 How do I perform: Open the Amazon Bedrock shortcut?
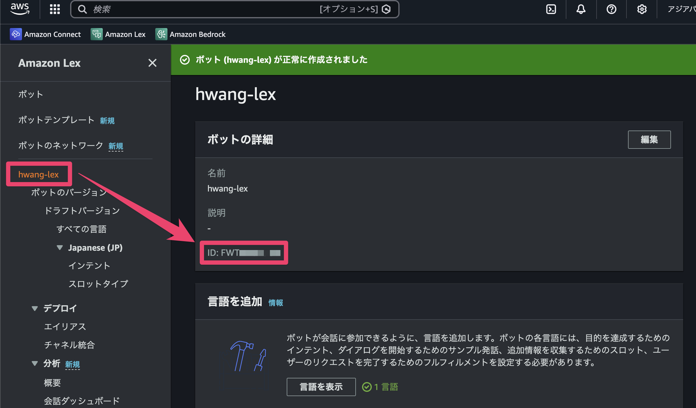[x=191, y=34]
